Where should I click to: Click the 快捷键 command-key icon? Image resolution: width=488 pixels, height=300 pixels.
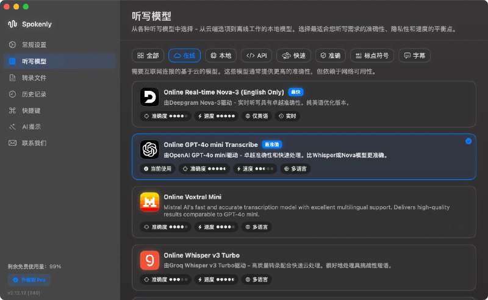coord(12,110)
